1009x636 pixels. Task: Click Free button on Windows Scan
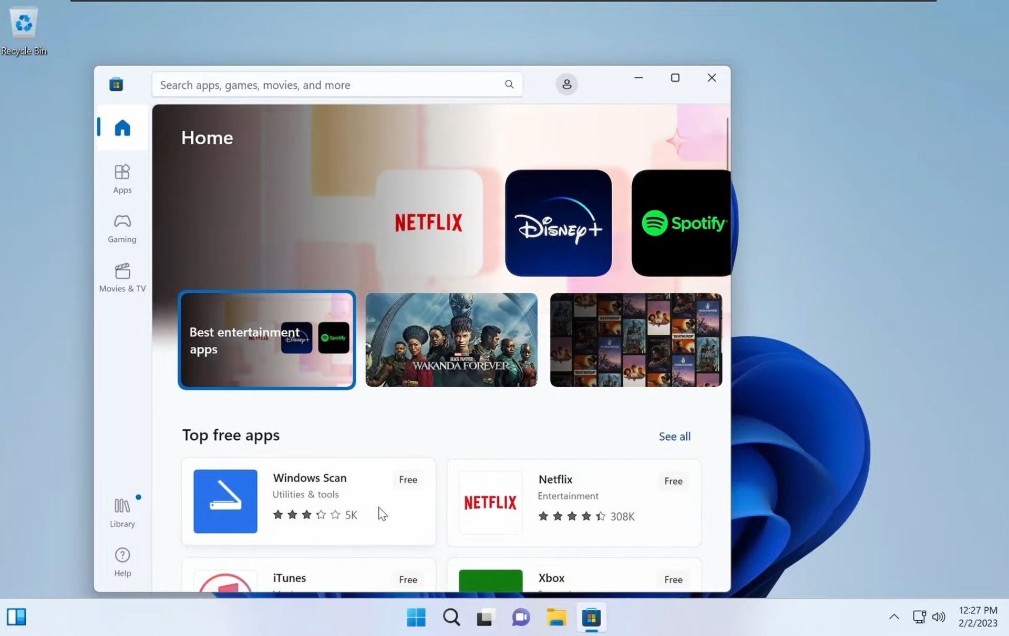coord(408,480)
